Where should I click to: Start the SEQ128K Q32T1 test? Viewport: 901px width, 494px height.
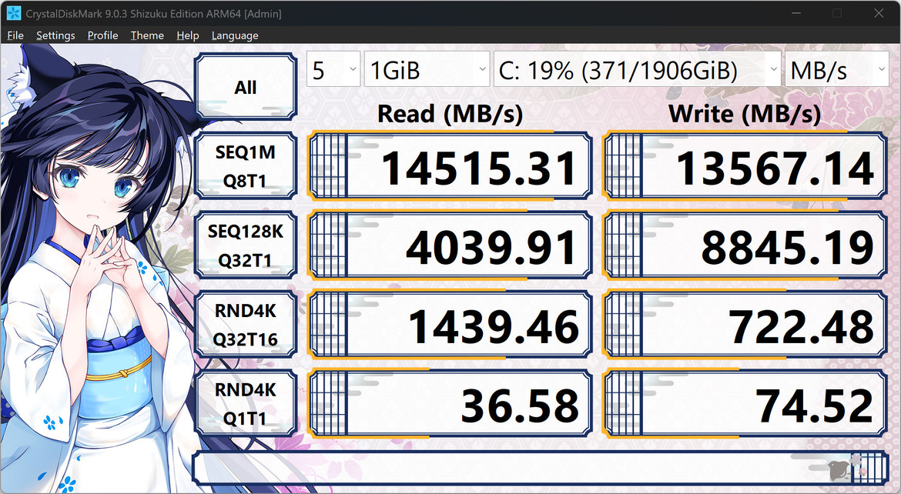pos(246,245)
